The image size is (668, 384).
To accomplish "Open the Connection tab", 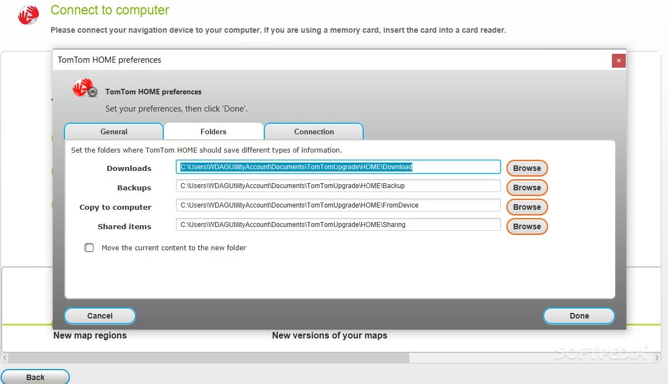I will point(314,132).
